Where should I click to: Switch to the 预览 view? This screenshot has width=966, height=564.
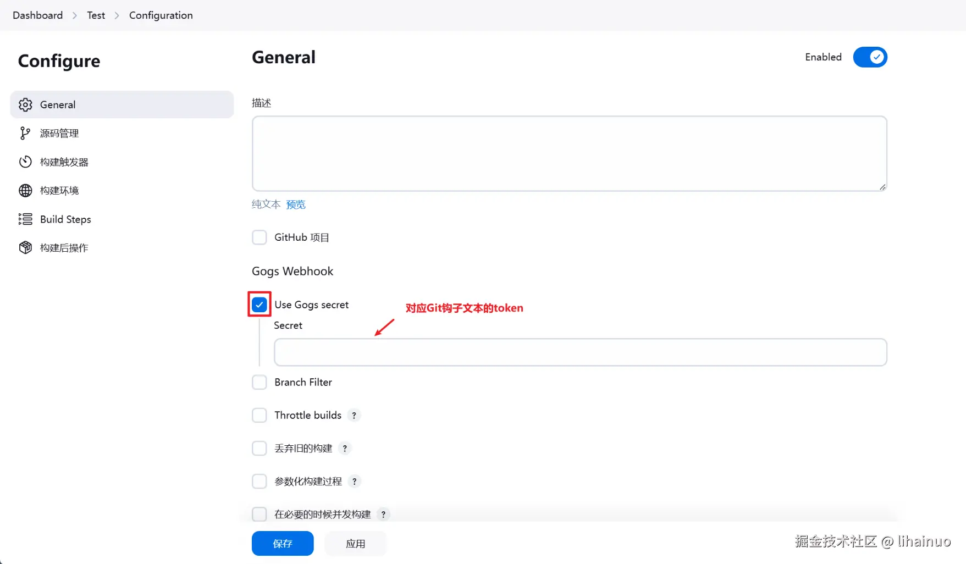296,204
